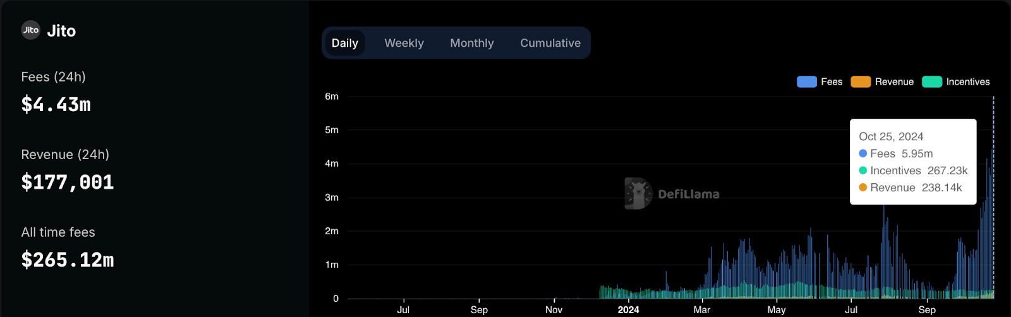Click the Incentives 267.23k tooltip row
1011x317 pixels.
(x=913, y=170)
